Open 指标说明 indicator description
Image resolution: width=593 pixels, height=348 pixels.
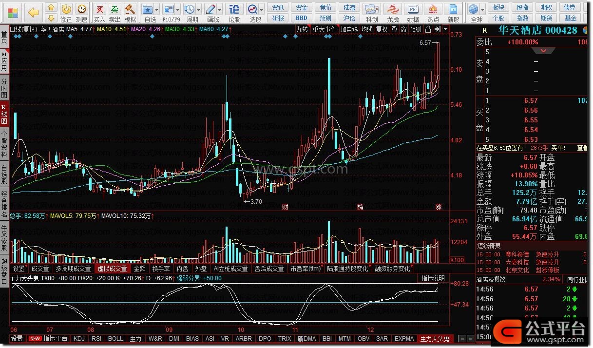pyautogui.click(x=433, y=278)
